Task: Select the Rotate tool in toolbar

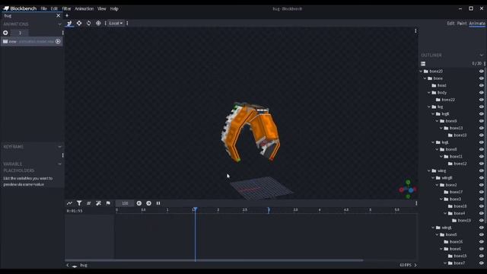Action: 88,23
